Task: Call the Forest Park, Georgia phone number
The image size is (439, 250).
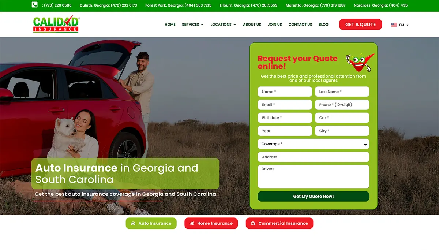Action: [x=178, y=5]
